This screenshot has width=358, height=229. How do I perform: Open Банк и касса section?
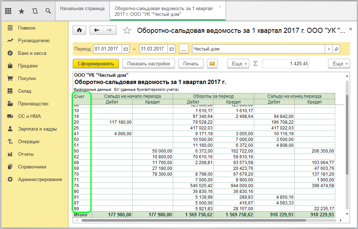[x=32, y=53]
